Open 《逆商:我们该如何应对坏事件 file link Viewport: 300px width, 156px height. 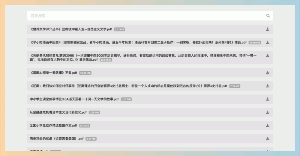click(128, 86)
